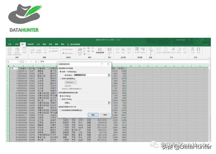Screen dimensions: 216x154
Task: Select 'Select a table or range' radio
Action: pyautogui.click(x=60, y=72)
